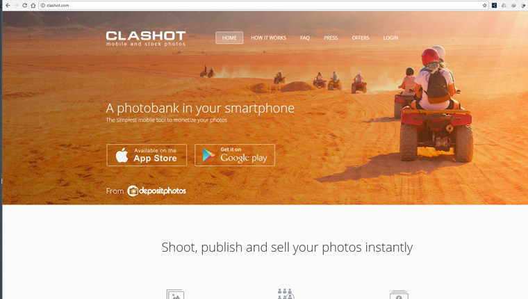Reload the page with the refresh icon
528x299 pixels.
pos(24,6)
